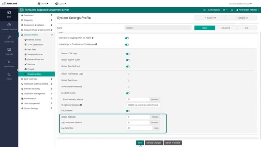
Task: Open the account email dropdown
Action: click(240, 4)
